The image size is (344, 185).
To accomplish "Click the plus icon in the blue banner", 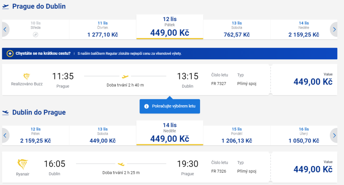I will point(10,53).
